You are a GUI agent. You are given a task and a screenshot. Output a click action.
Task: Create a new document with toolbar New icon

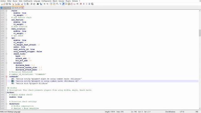(2, 4)
